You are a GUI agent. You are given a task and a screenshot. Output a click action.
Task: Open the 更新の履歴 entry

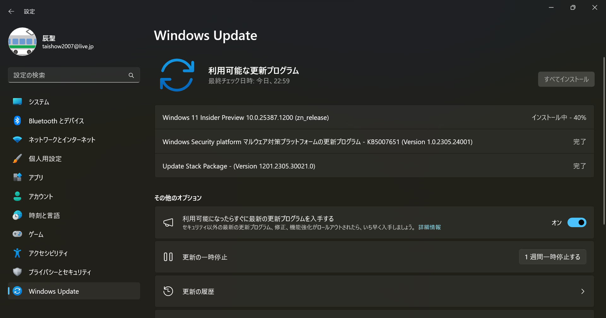(374, 291)
